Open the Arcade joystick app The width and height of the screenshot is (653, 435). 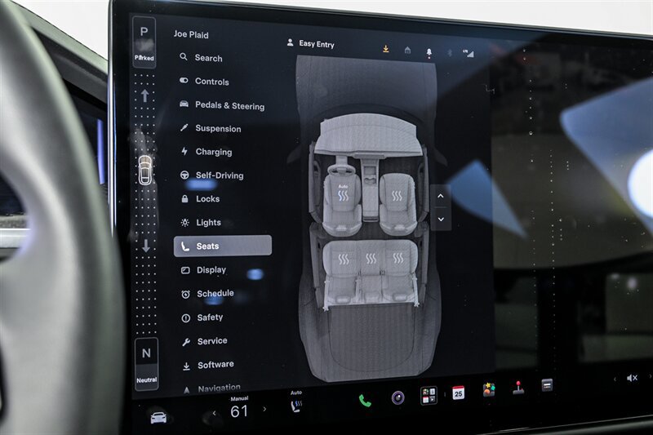(x=518, y=388)
